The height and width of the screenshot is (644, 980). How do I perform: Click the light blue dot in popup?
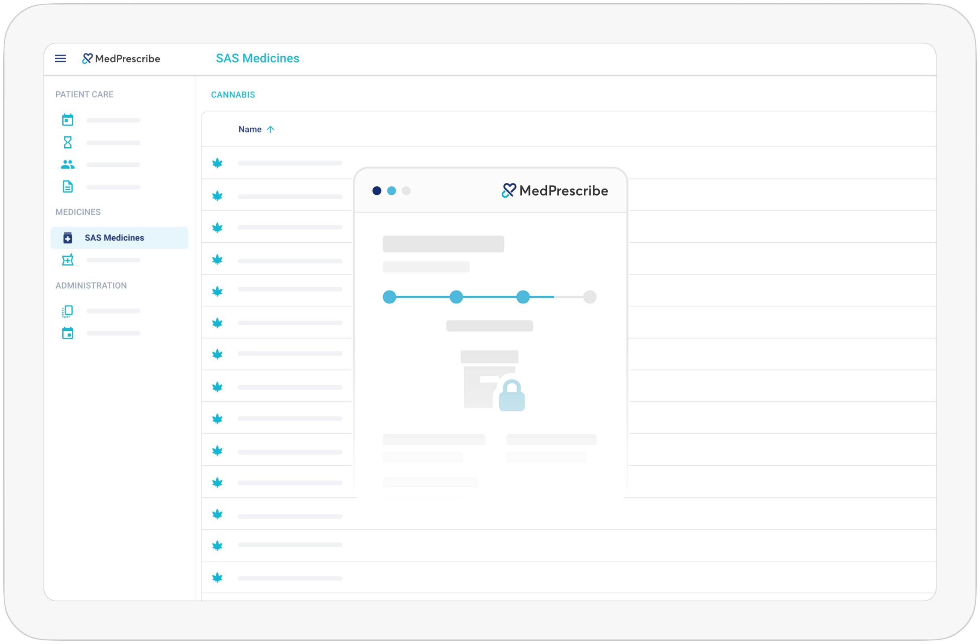[x=391, y=191]
